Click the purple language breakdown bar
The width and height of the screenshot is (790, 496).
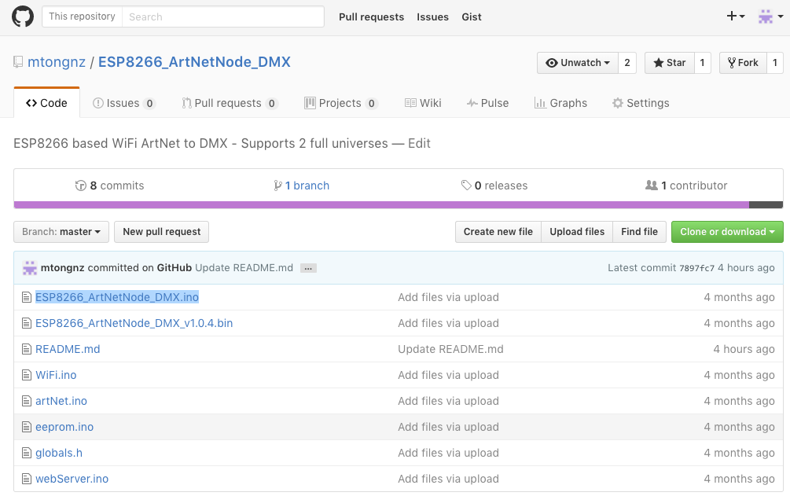pos(381,204)
